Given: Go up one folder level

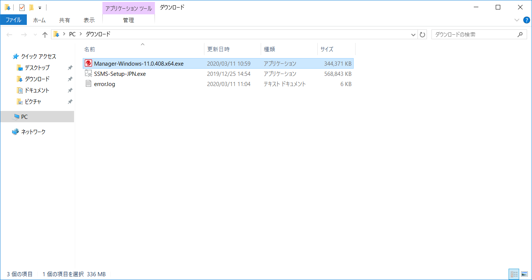Looking at the screenshot, I should (x=45, y=35).
